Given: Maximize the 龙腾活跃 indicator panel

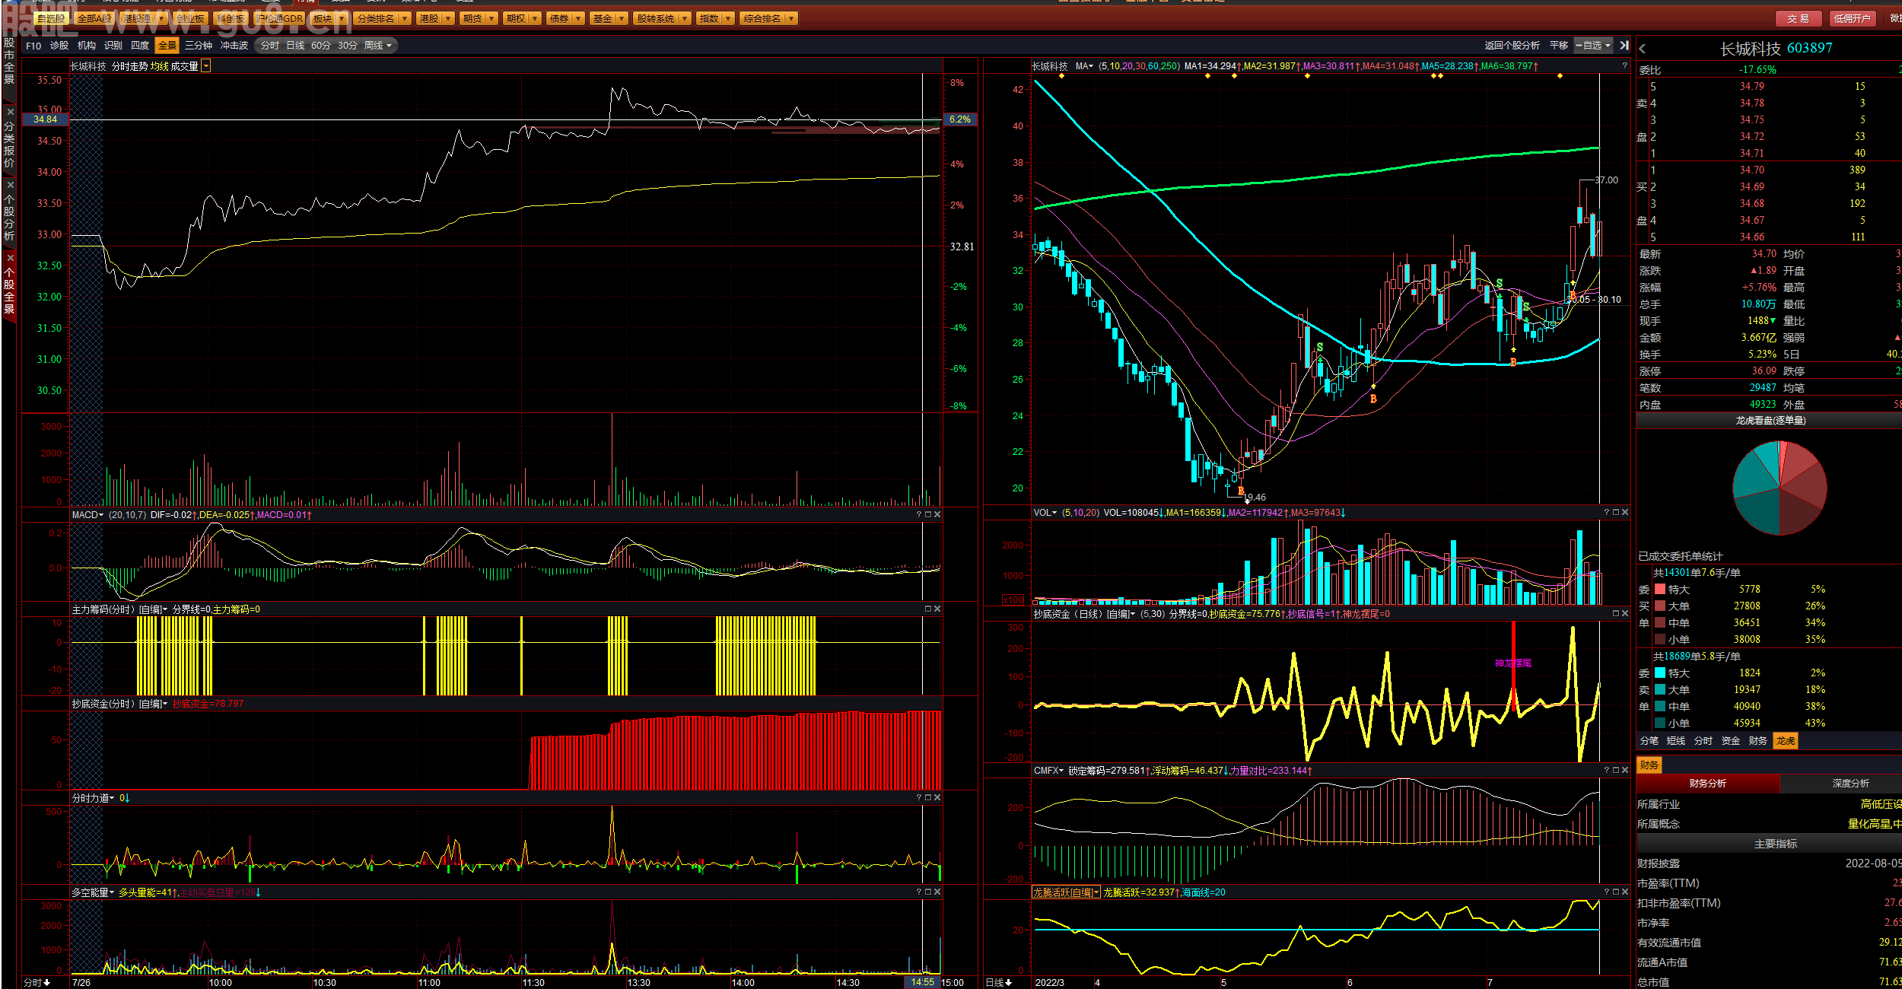Looking at the screenshot, I should (1616, 892).
